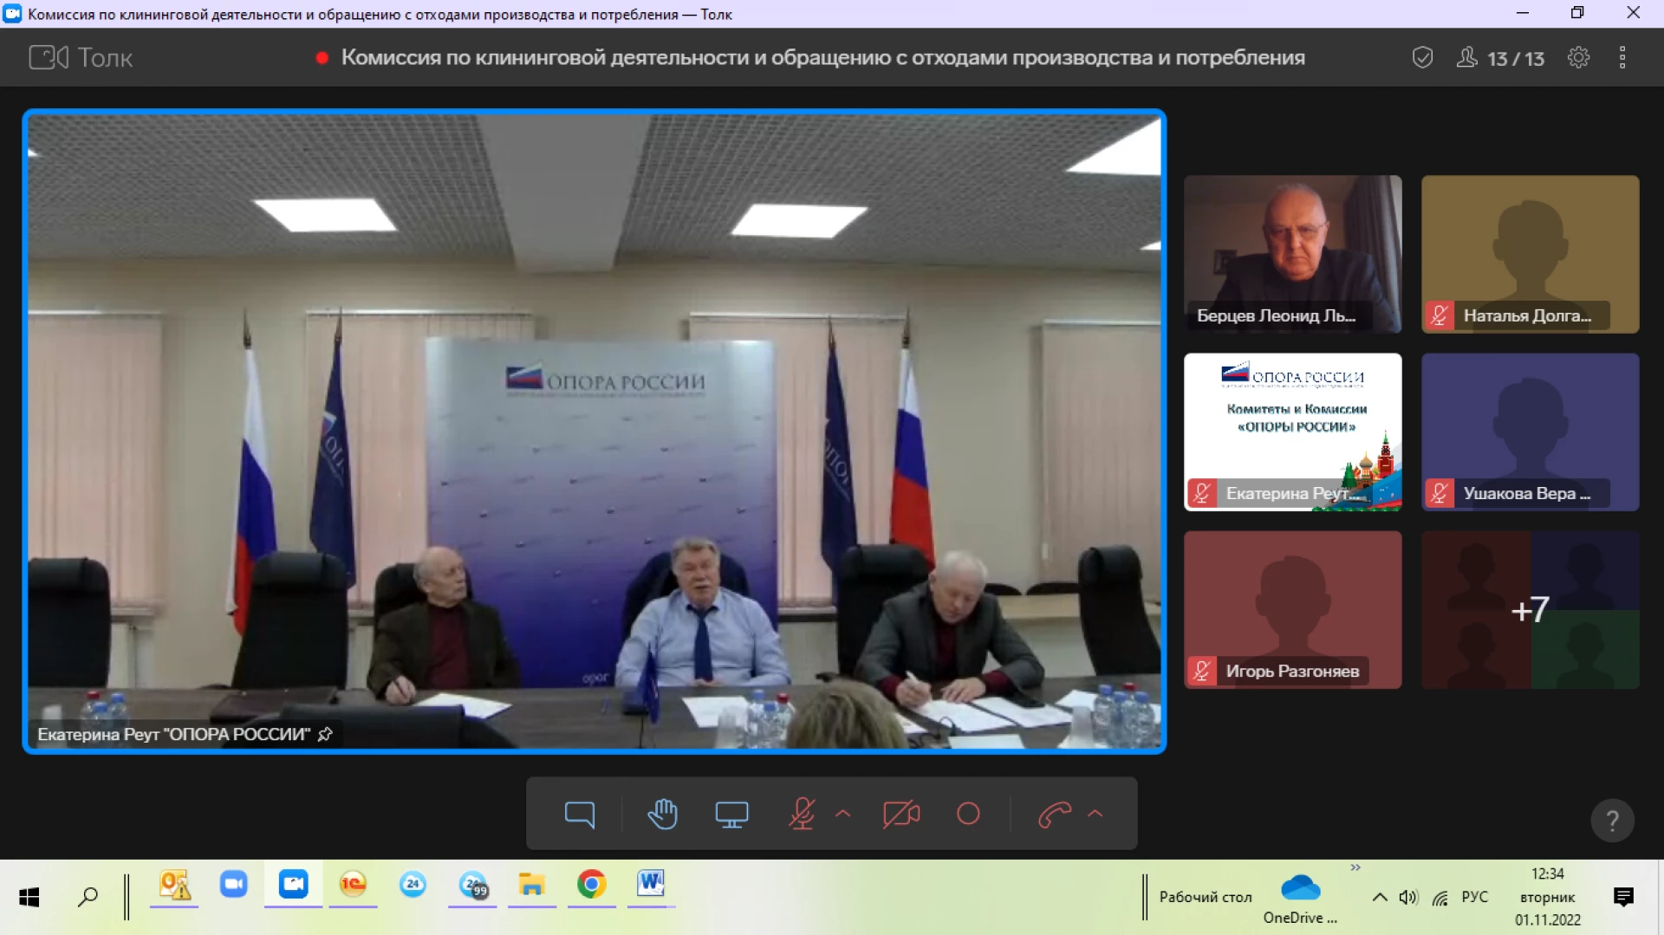
Task: Start meeting recording circle button
Action: [968, 814]
